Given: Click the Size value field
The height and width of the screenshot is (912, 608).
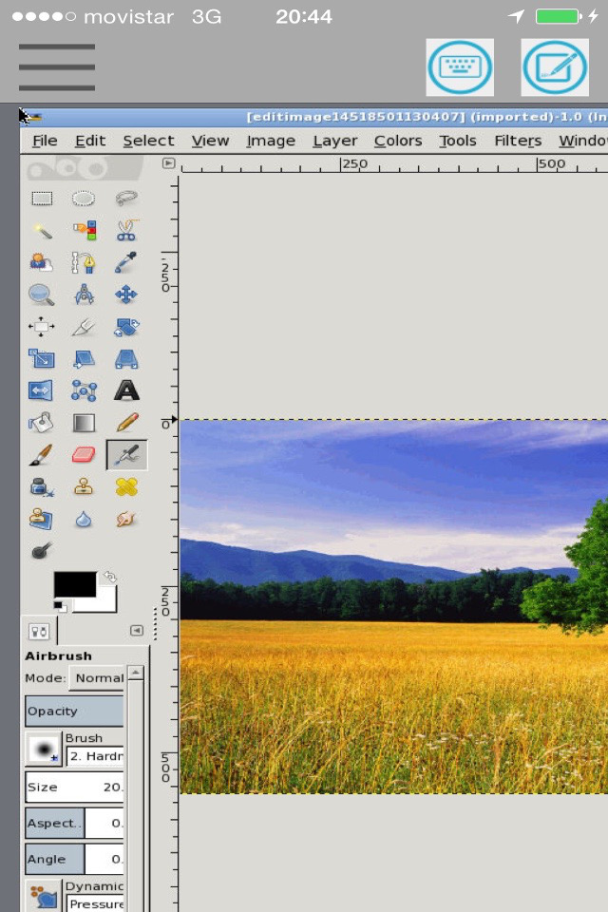Looking at the screenshot, I should 74,787.
